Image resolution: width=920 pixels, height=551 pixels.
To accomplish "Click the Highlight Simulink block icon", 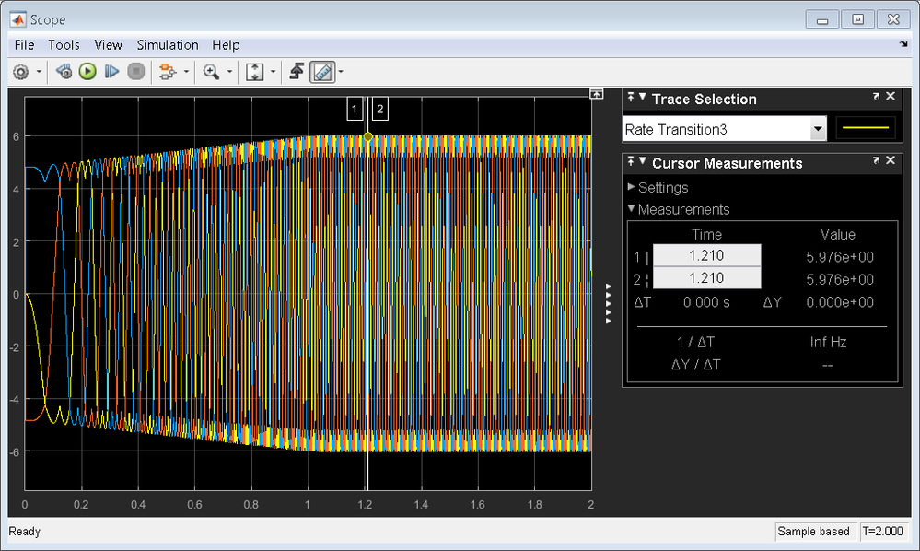I will pos(168,72).
